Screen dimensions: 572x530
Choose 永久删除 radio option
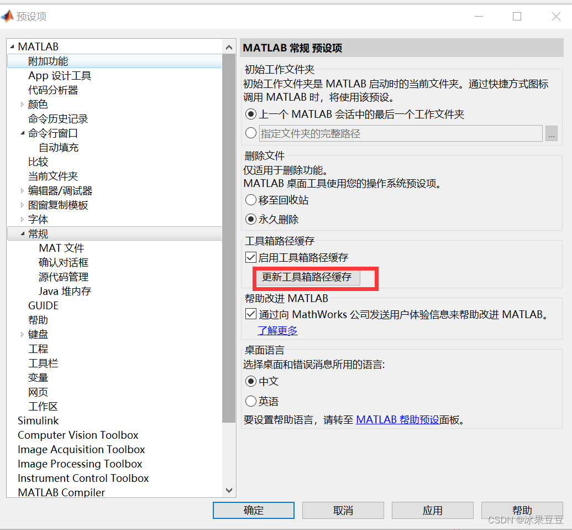pos(250,219)
